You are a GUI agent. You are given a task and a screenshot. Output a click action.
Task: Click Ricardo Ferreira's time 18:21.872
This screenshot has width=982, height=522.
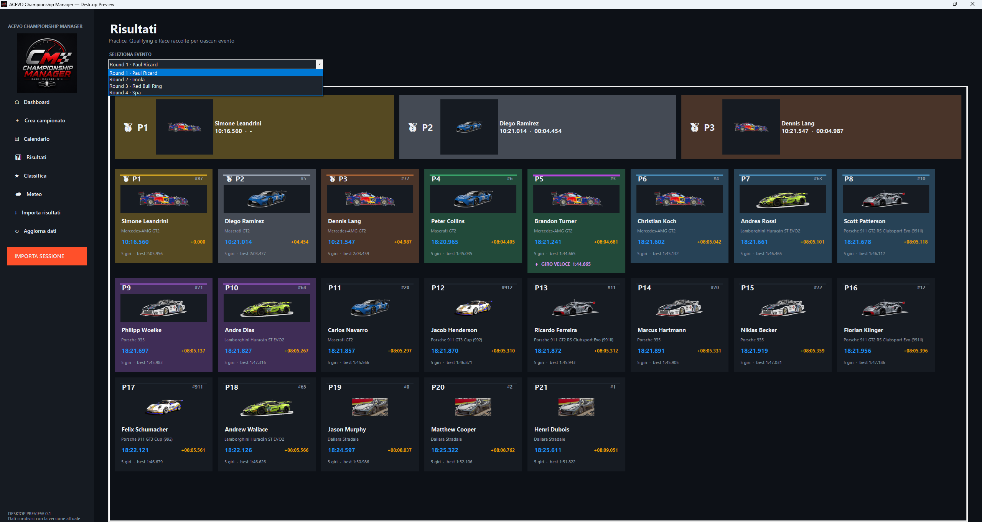[548, 351]
